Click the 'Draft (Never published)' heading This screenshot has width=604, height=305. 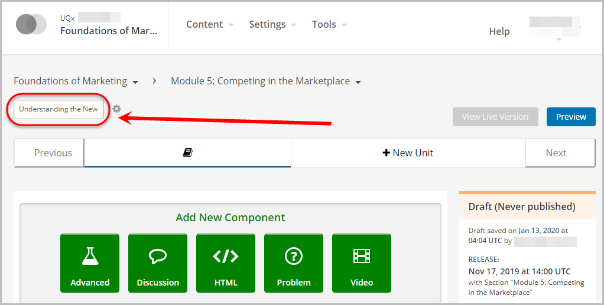click(522, 206)
